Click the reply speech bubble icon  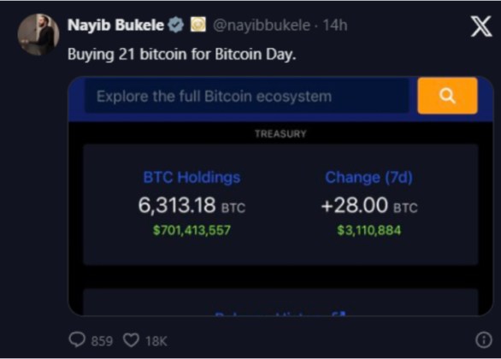pos(77,340)
